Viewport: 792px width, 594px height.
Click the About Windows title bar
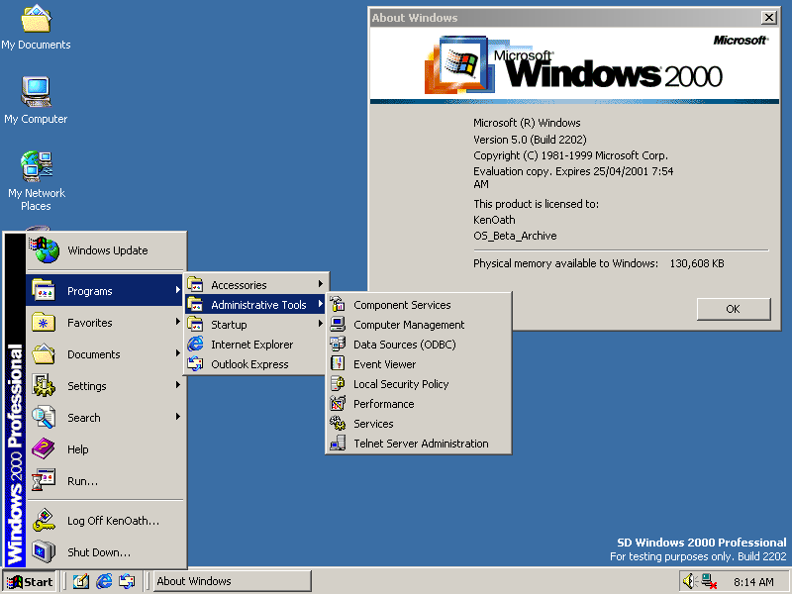(x=574, y=18)
